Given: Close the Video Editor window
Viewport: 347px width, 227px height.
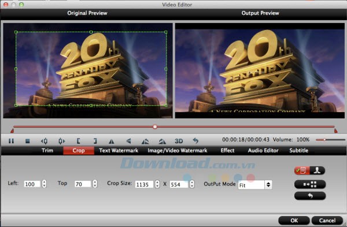Looking at the screenshot, I should click(6, 5).
